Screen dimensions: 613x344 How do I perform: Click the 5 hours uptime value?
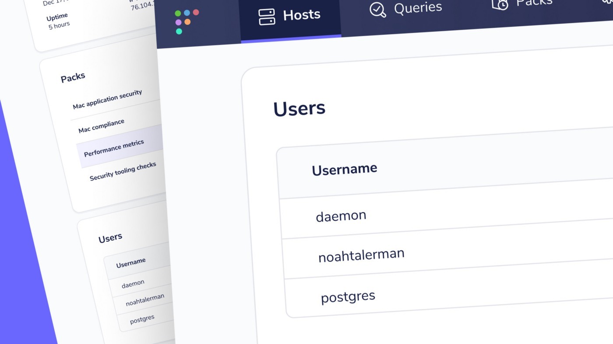[x=59, y=26]
